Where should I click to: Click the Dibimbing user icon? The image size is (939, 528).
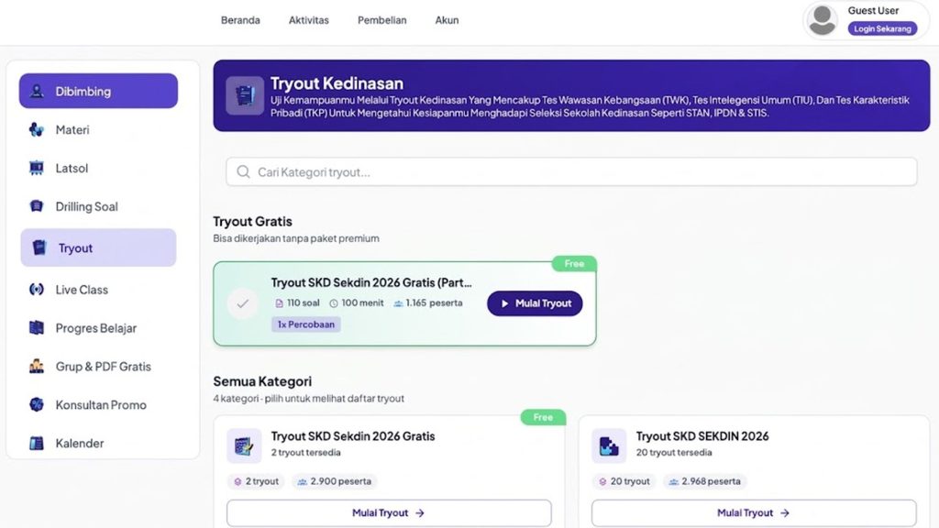click(x=37, y=91)
